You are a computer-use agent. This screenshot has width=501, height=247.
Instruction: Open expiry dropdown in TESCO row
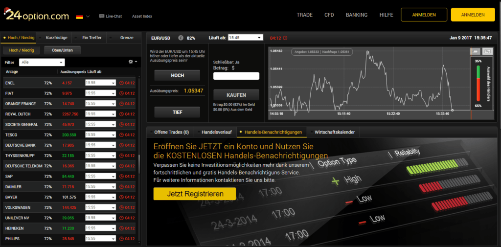click(101, 135)
